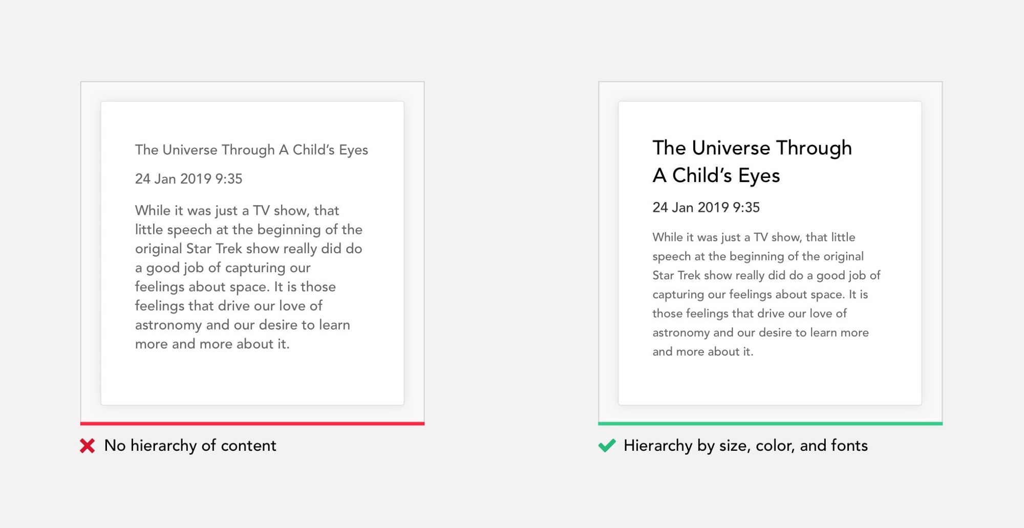Click the body paragraph in the left card
The width and height of the screenshot is (1024, 528).
coord(249,277)
